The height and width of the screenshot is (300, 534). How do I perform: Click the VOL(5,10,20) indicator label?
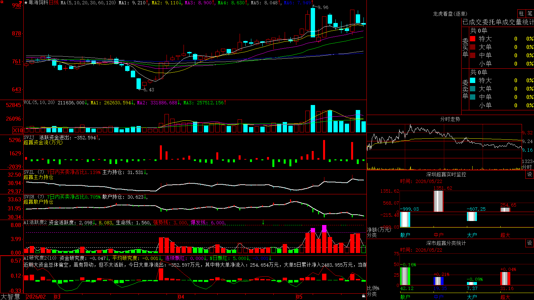pos(39,103)
